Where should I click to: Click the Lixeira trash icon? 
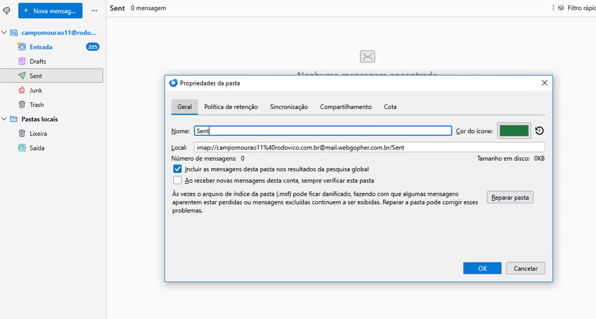[x=22, y=133]
